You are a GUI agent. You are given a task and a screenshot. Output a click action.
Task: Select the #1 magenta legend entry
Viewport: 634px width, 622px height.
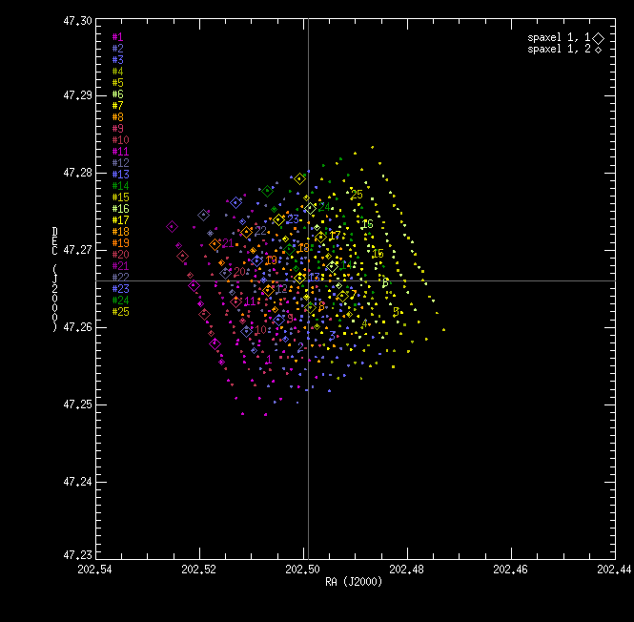click(117, 37)
